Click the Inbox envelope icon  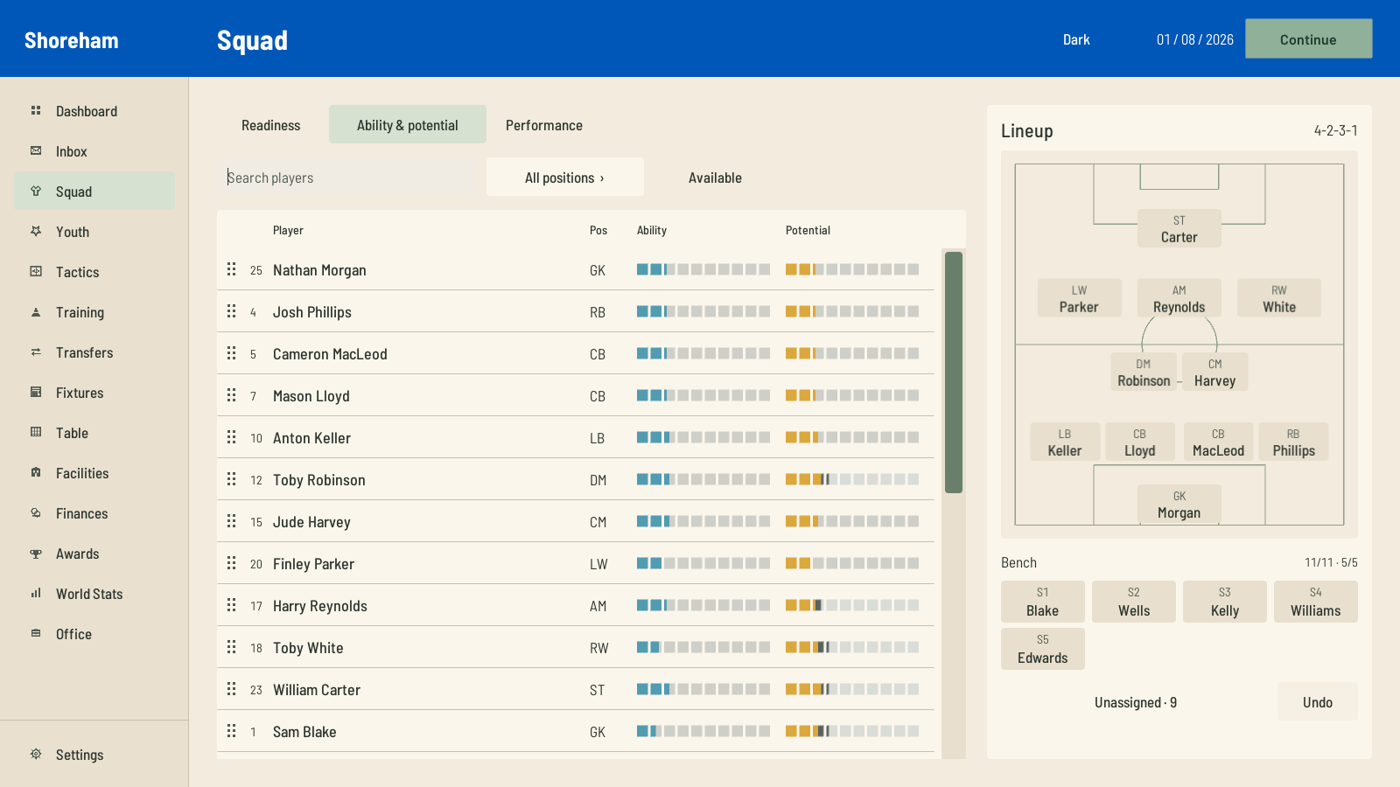tap(36, 150)
